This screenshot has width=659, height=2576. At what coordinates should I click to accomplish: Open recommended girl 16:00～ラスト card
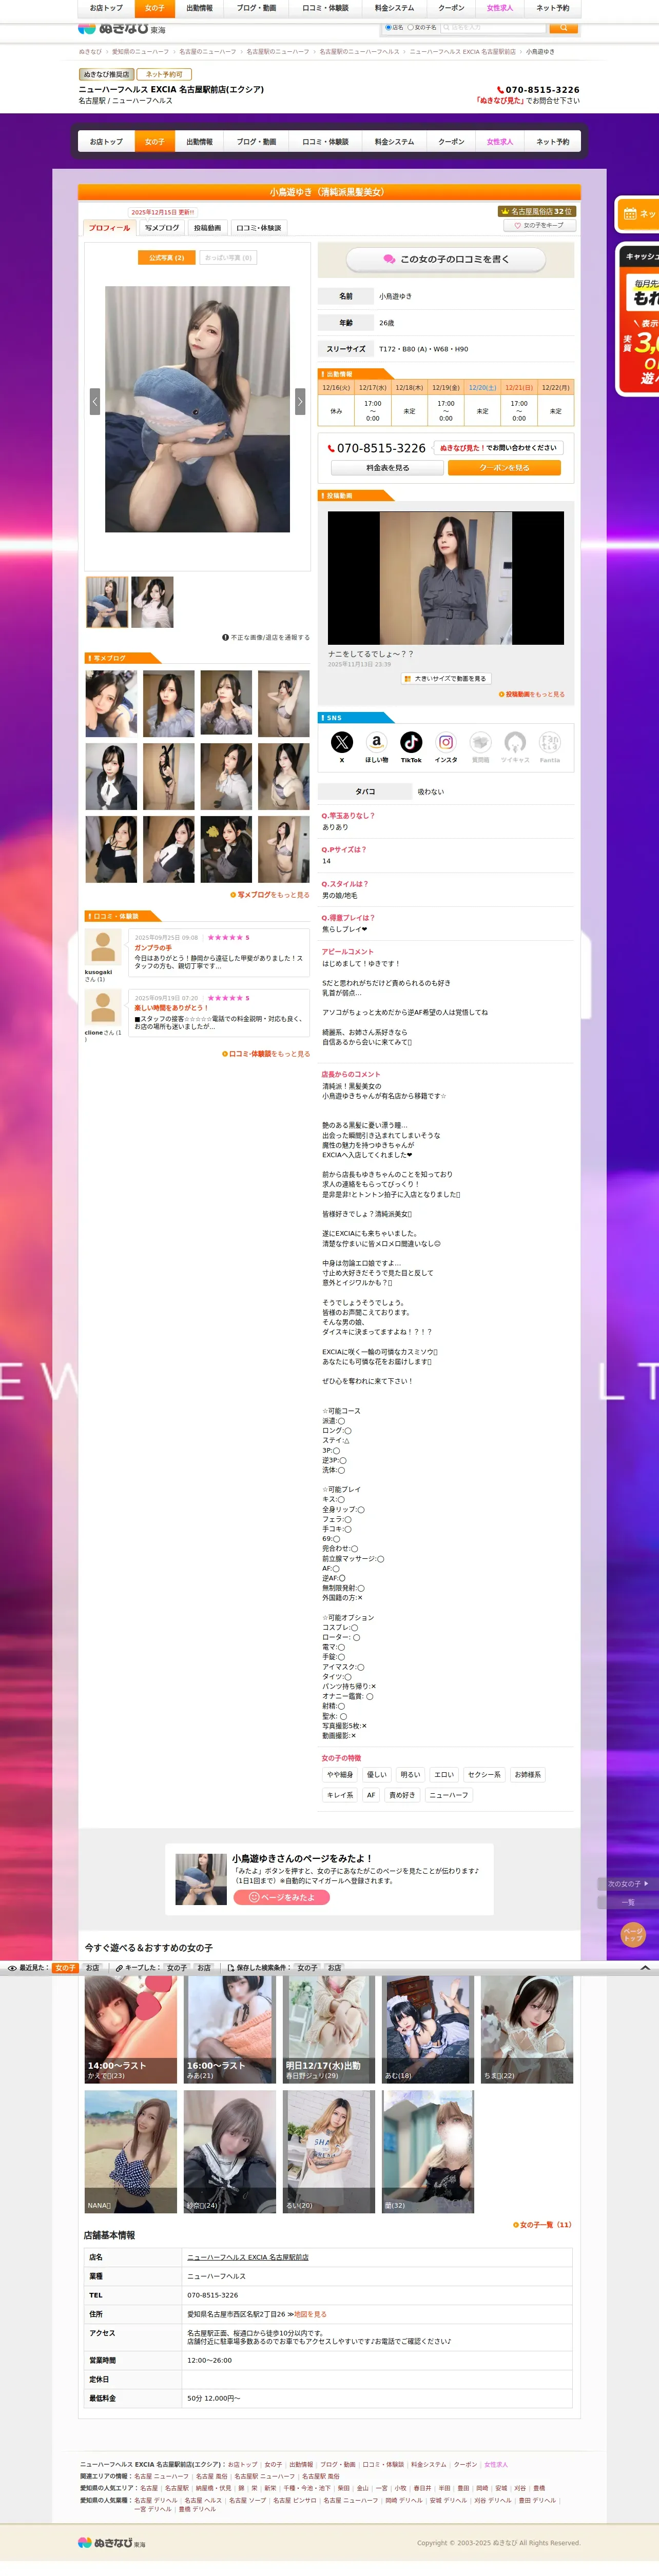pyautogui.click(x=230, y=2028)
